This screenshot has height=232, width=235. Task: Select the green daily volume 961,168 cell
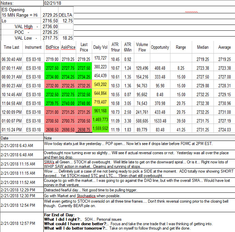point(100,111)
